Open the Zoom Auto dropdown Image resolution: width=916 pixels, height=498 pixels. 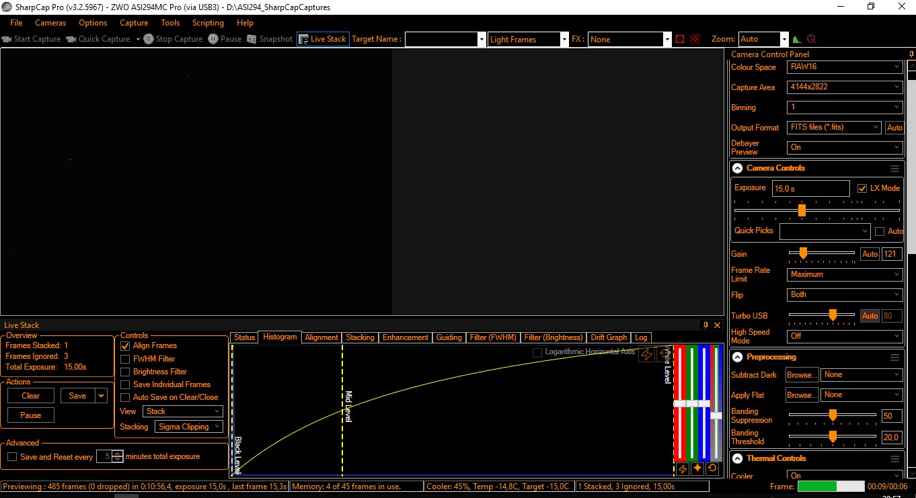pos(763,40)
